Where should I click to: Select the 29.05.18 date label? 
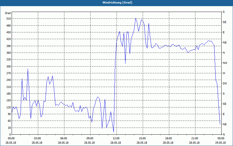point(220,143)
